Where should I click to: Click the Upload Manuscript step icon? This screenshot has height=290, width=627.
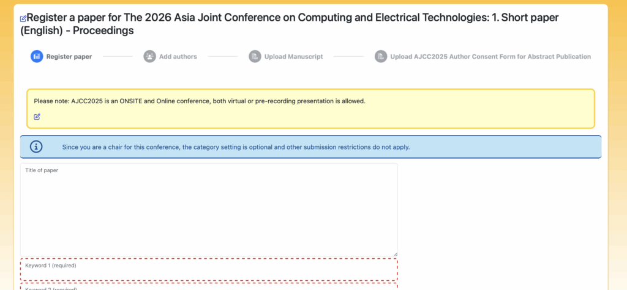(255, 57)
